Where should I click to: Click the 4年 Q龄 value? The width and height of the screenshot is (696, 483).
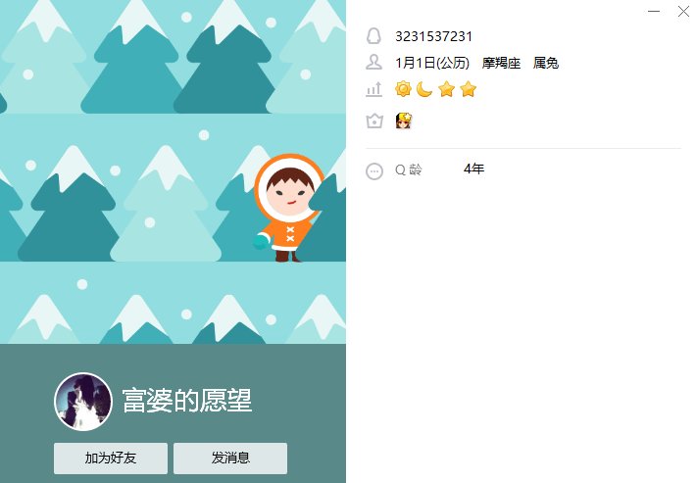pyautogui.click(x=473, y=169)
